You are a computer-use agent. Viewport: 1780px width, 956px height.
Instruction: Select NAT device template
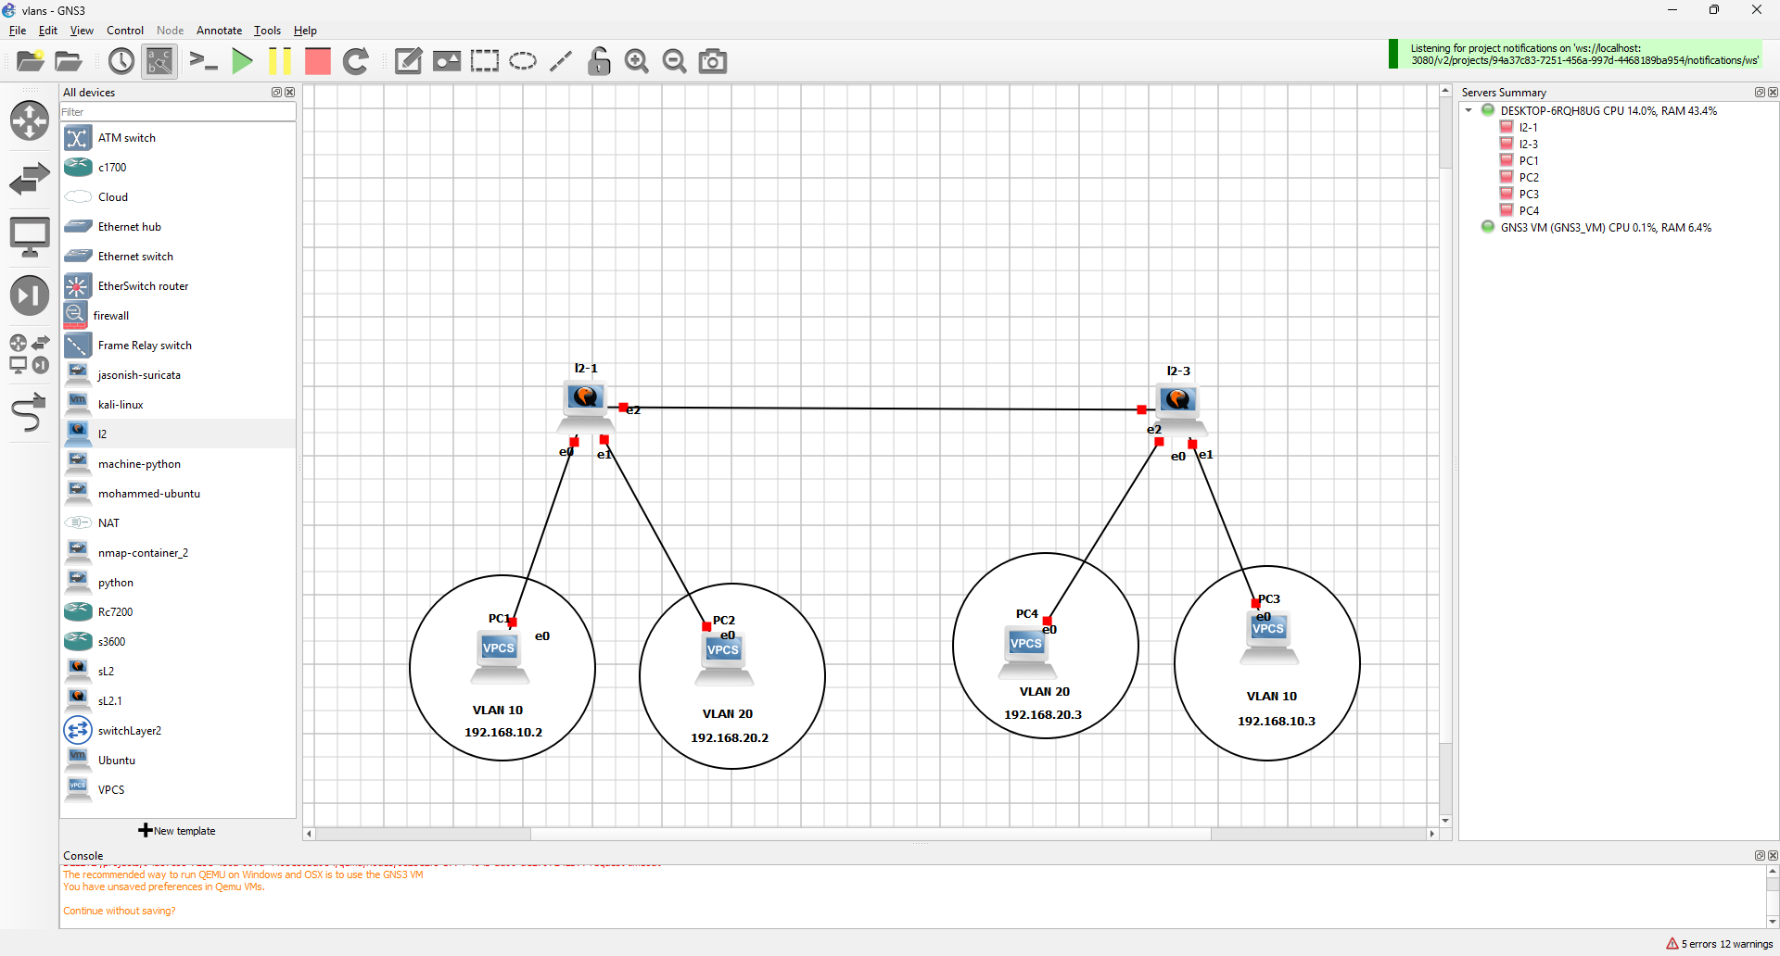[x=178, y=523]
